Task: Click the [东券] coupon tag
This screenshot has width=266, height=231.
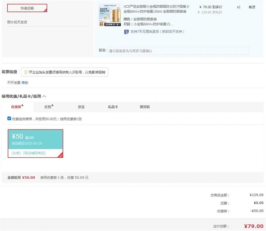Action: [x=16, y=153]
